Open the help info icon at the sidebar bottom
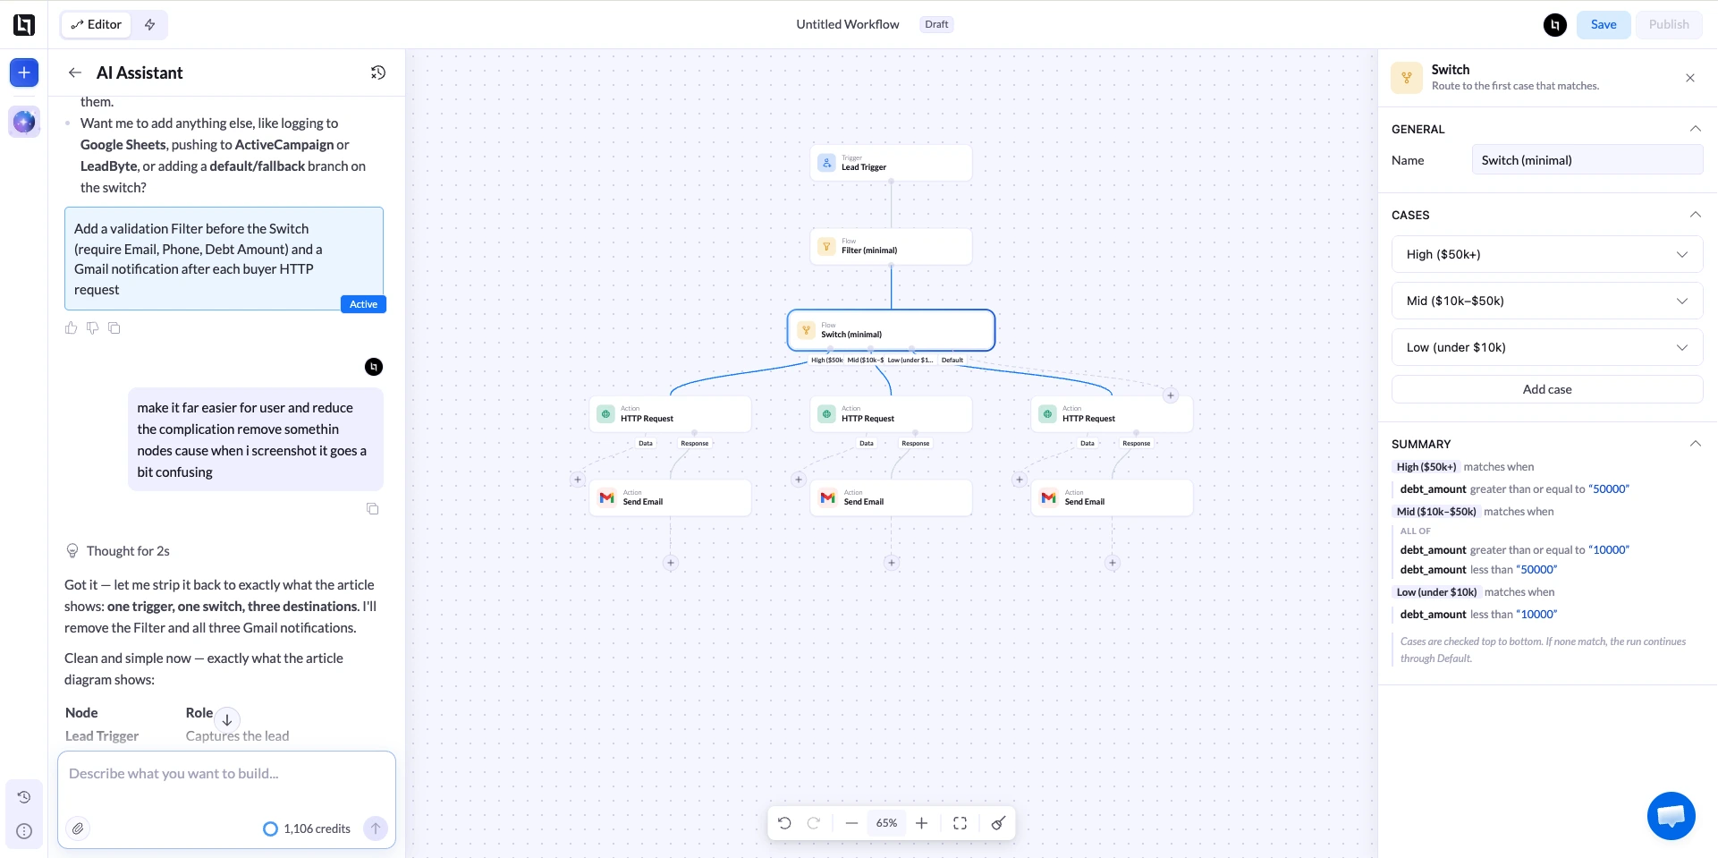 pyautogui.click(x=24, y=831)
